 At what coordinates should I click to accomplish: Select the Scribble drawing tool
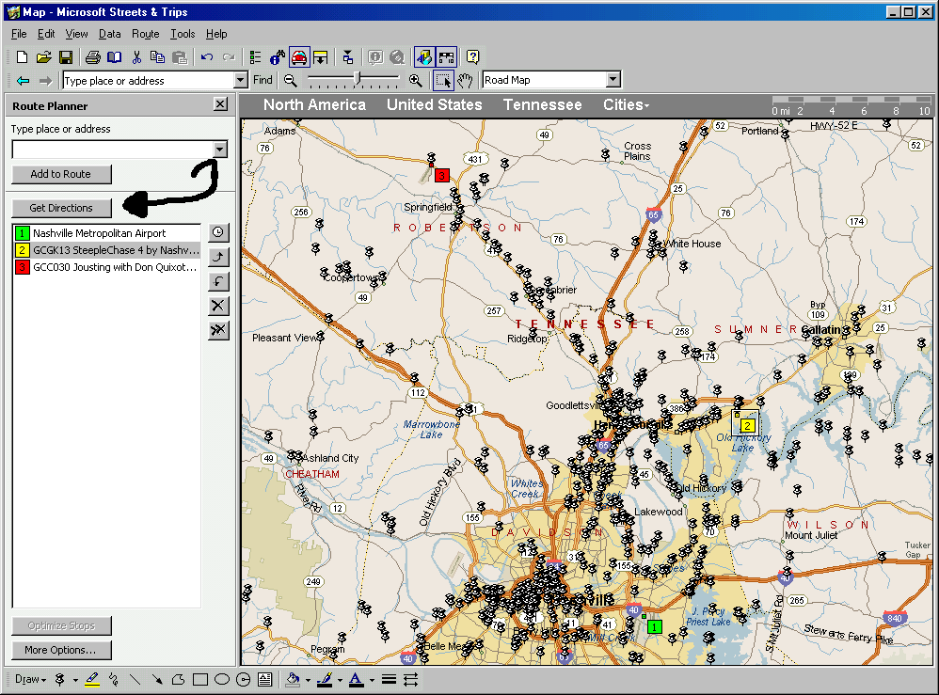[114, 679]
